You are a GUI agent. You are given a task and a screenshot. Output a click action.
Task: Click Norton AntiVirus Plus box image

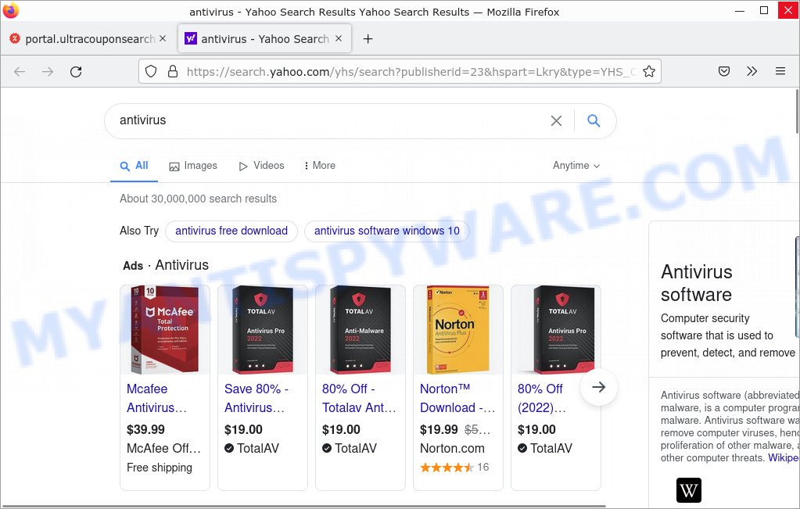pos(457,329)
